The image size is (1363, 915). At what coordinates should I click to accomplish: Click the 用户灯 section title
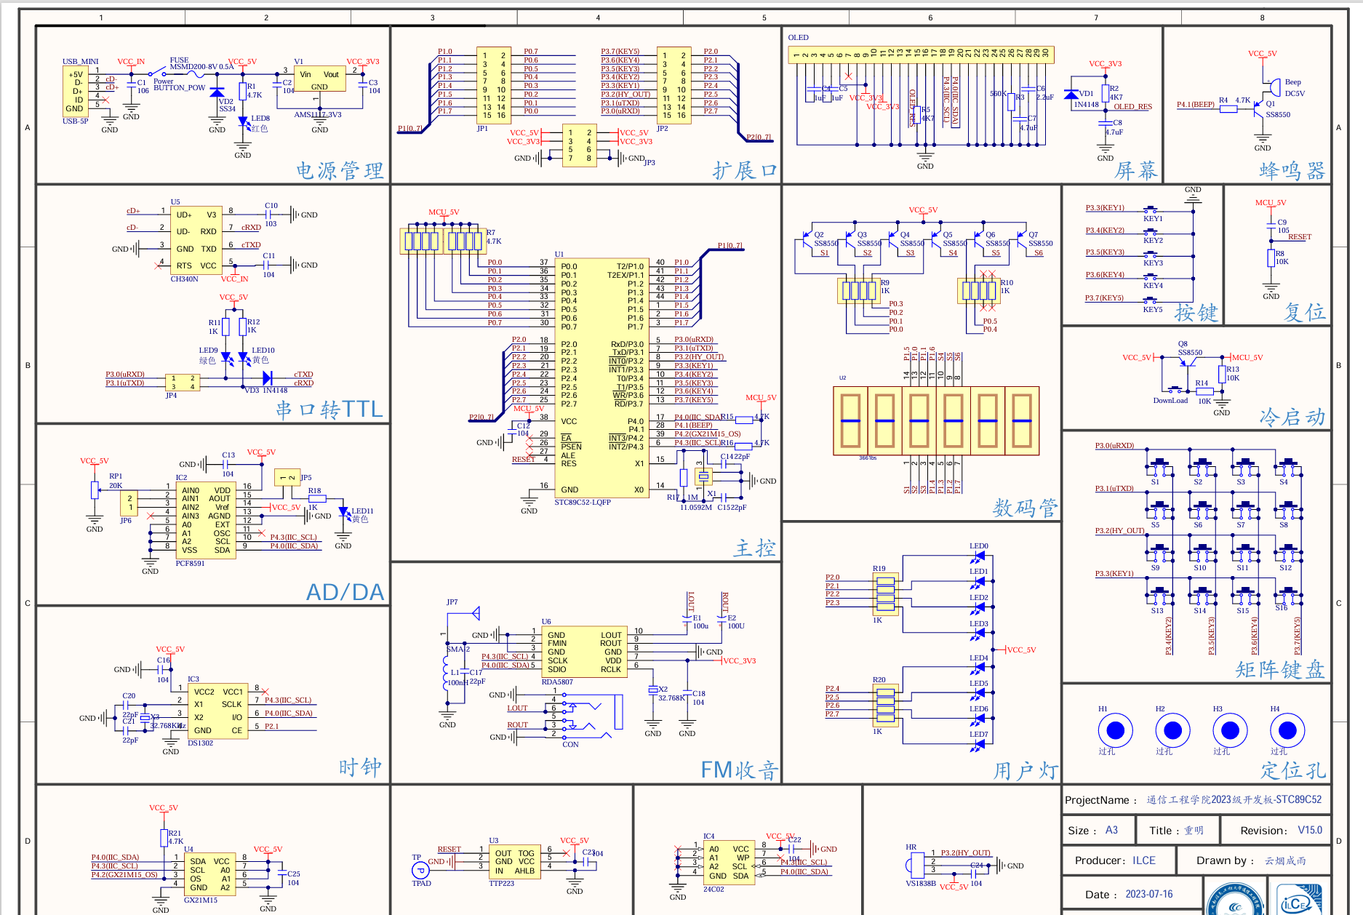pyautogui.click(x=1026, y=770)
